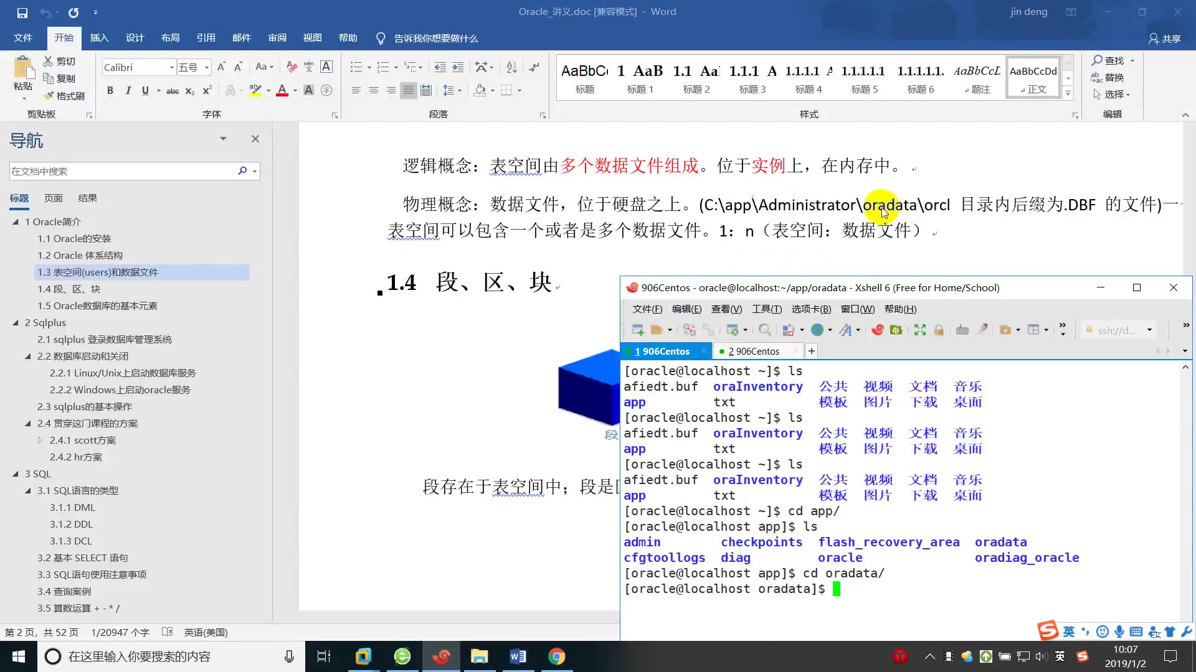Click Xshell new session icon
This screenshot has width=1196, height=672.
click(x=637, y=330)
